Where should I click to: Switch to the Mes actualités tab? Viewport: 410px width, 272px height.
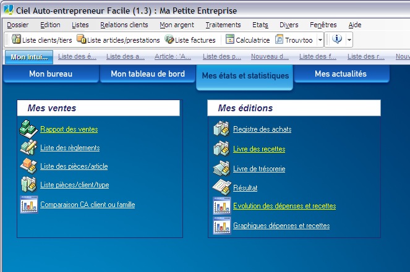(341, 74)
